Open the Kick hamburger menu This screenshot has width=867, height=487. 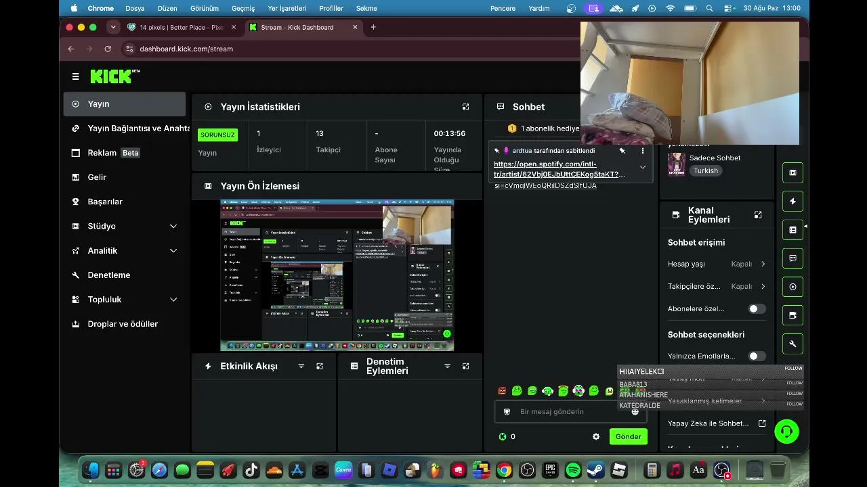[75, 76]
